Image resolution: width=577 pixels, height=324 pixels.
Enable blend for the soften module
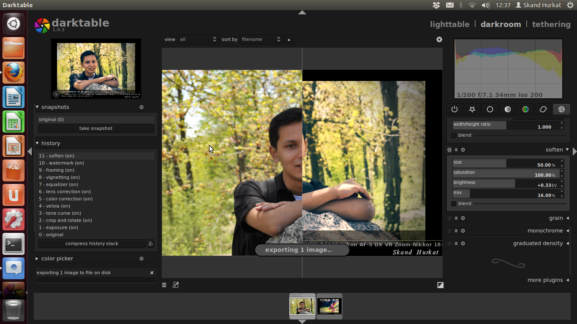tap(454, 203)
